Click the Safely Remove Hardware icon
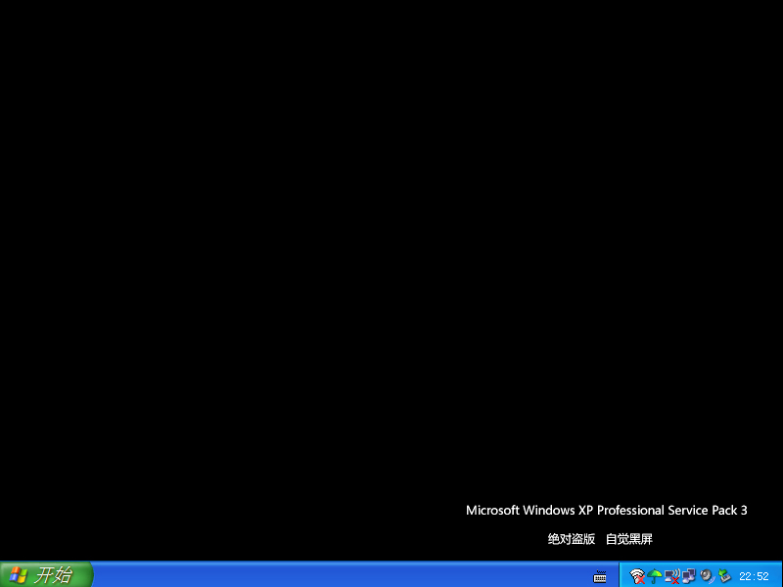 click(x=724, y=576)
